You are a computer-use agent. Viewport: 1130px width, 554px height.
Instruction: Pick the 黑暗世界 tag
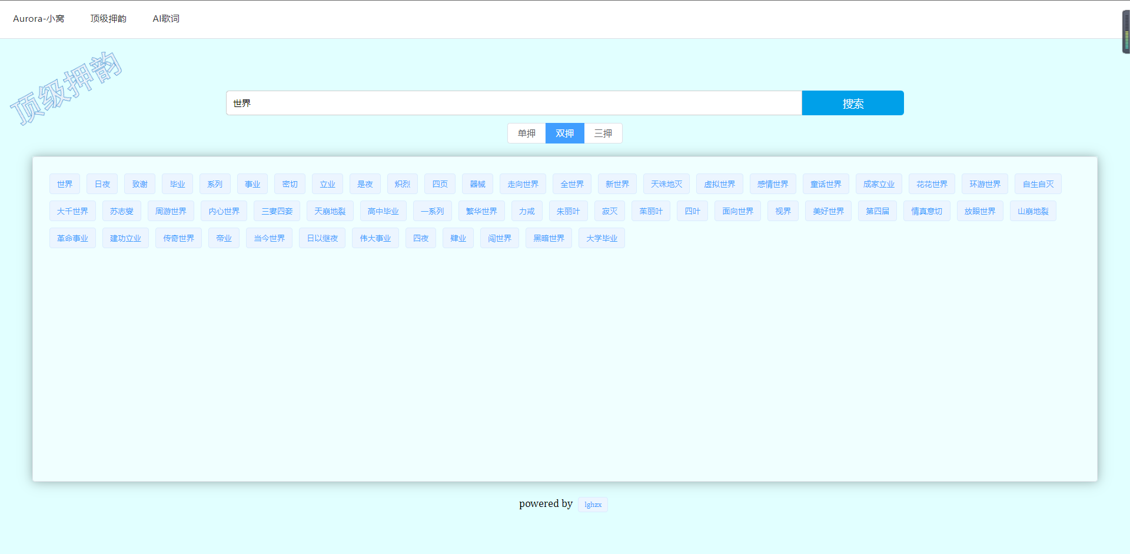click(549, 238)
